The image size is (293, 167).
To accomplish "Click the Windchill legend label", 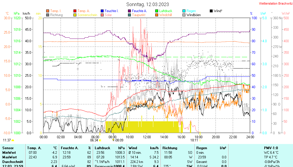I will (x=165, y=15).
